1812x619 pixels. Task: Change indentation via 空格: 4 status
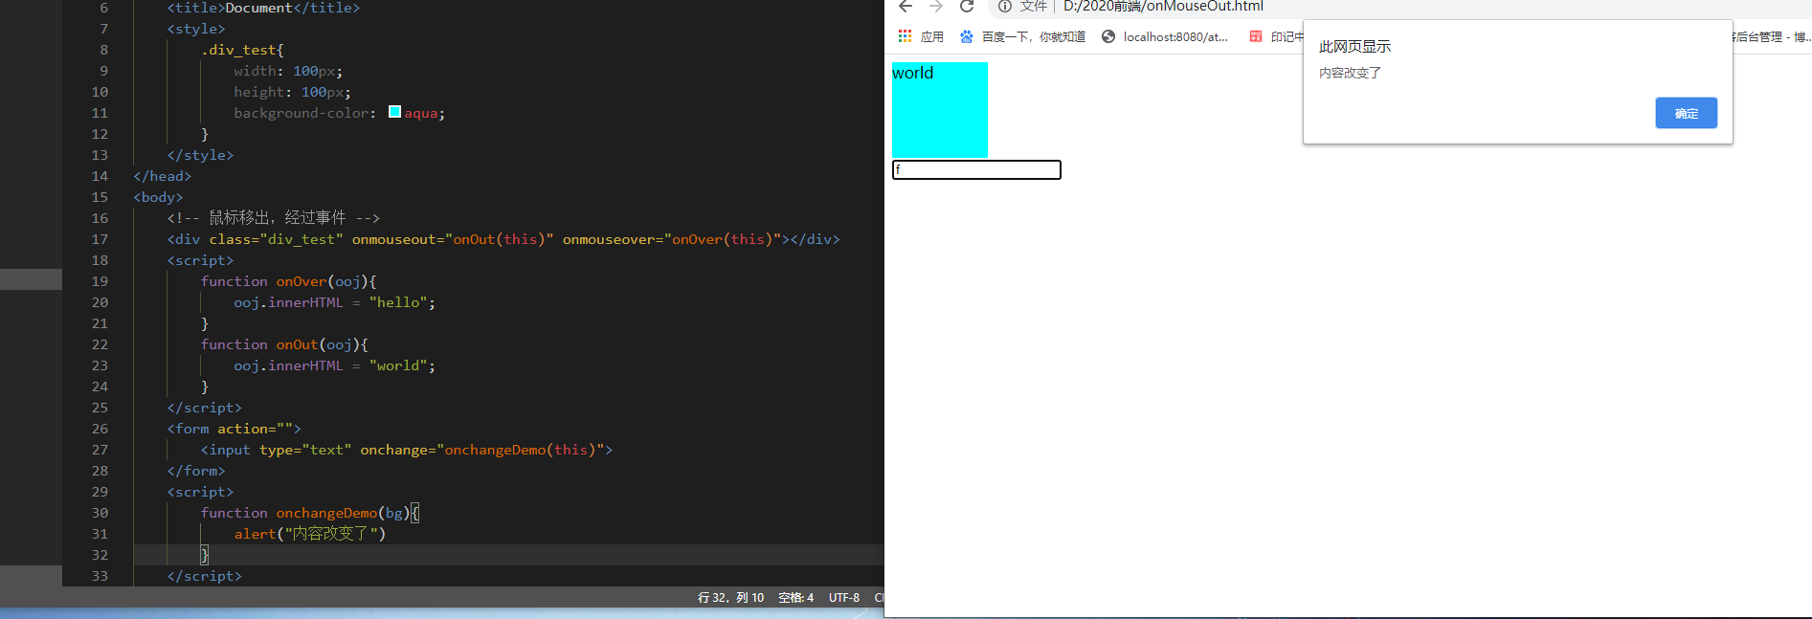795,597
